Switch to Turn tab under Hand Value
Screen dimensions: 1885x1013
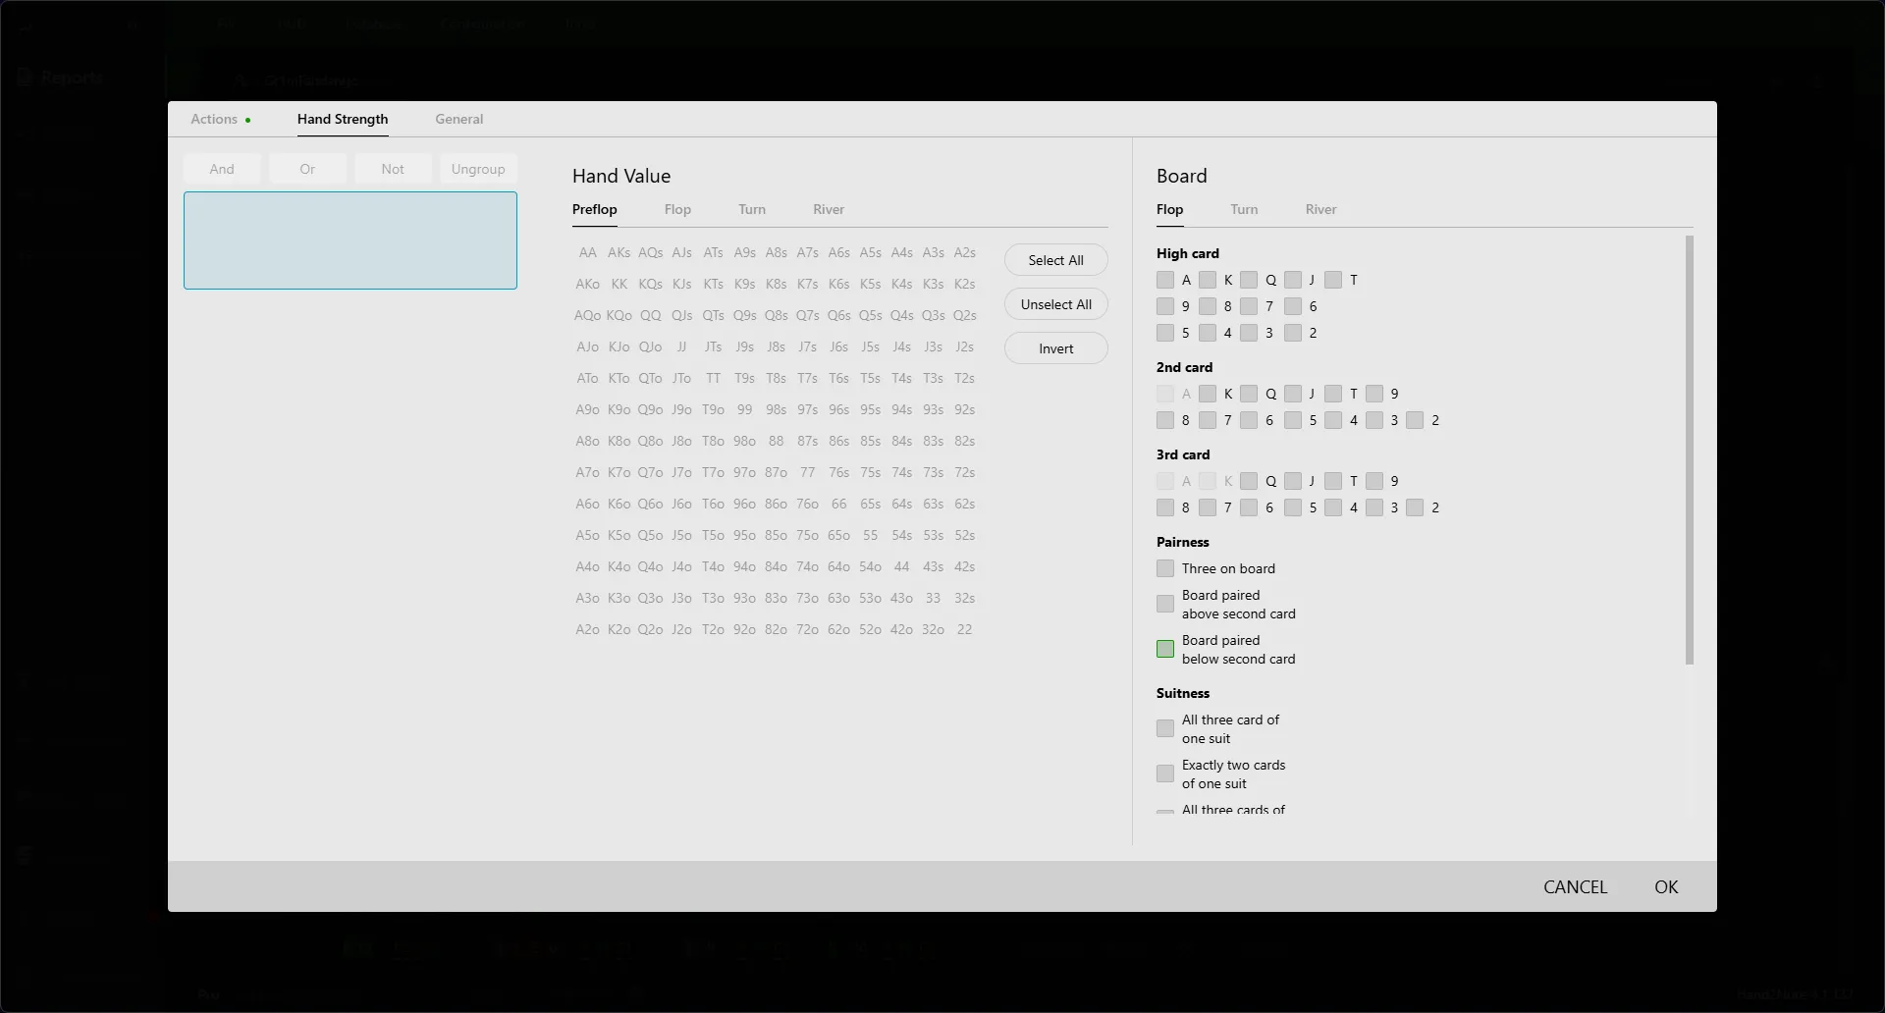click(751, 209)
